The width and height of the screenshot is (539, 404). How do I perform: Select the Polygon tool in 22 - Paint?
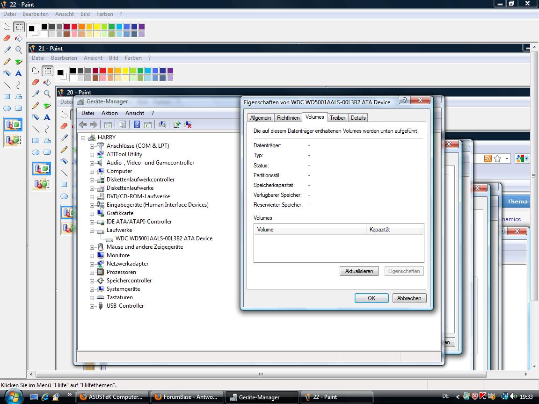[x=19, y=97]
